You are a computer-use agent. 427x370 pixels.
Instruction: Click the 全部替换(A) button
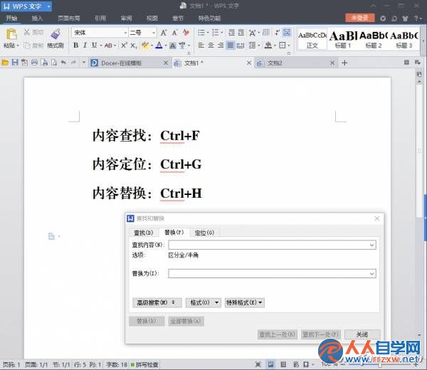186,322
